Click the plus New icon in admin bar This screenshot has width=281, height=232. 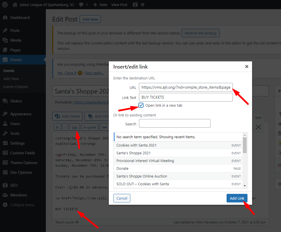coord(95,5)
